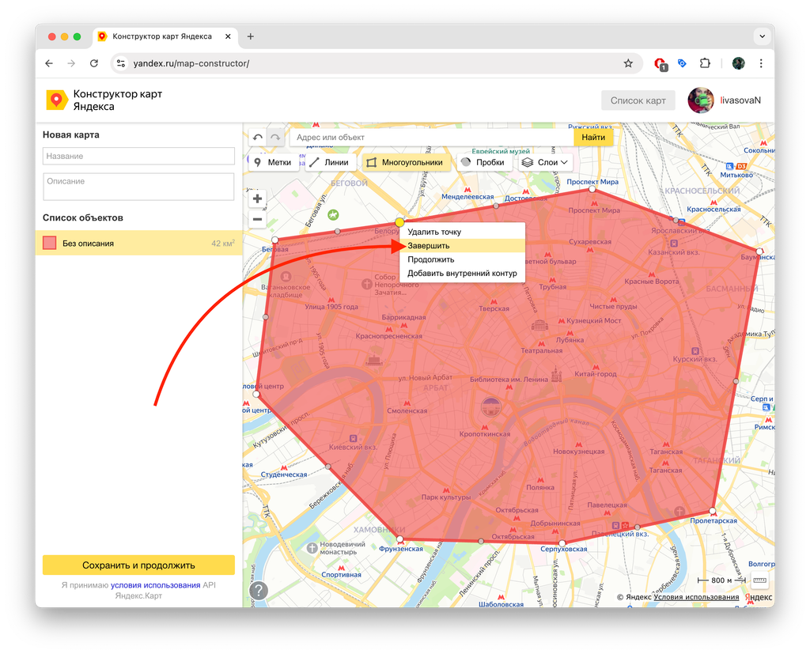Open the browser extensions puzzle icon

point(705,63)
